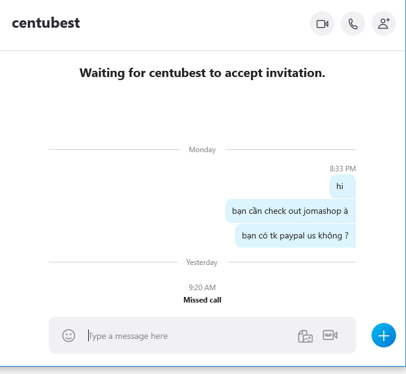Click the 'Missed call' entry
This screenshot has height=374, width=406.
click(202, 300)
